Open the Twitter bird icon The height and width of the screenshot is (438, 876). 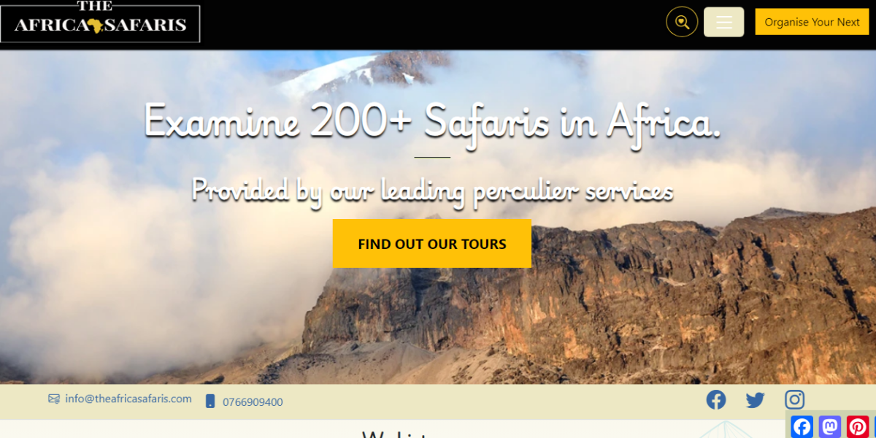coord(756,400)
